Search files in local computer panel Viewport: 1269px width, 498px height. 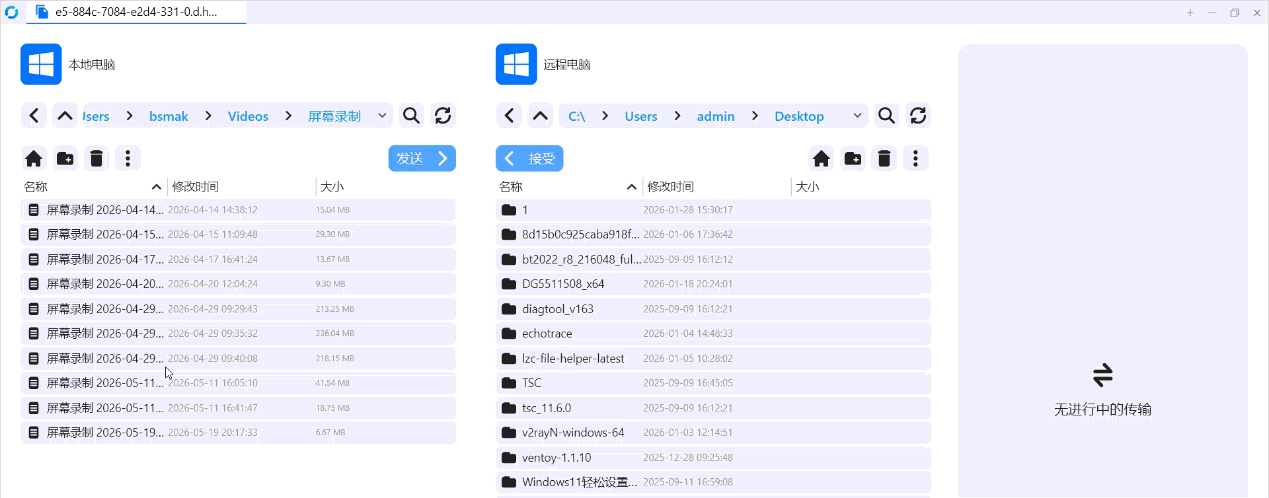[x=411, y=116]
